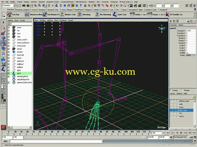Switch to the Dynamics shelf tab

click(42, 10)
